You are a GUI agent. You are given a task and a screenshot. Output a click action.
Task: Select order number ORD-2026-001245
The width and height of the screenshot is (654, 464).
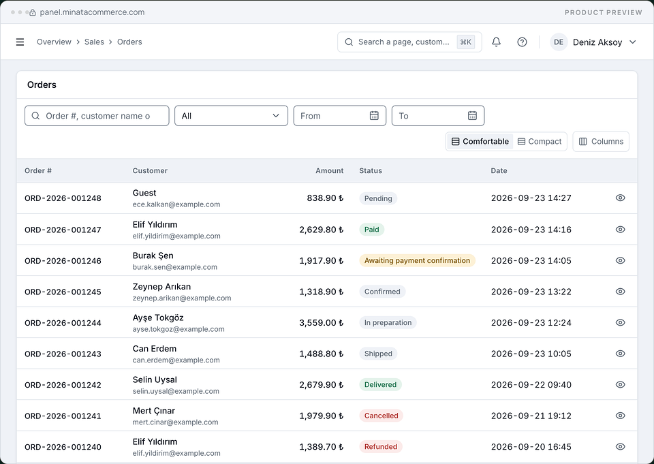[63, 292]
